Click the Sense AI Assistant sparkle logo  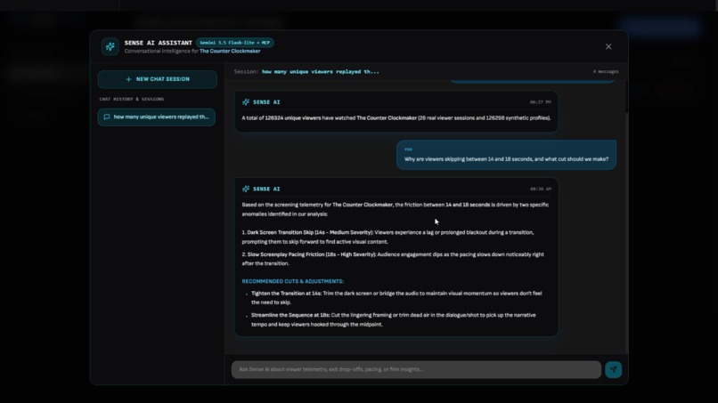(110, 46)
